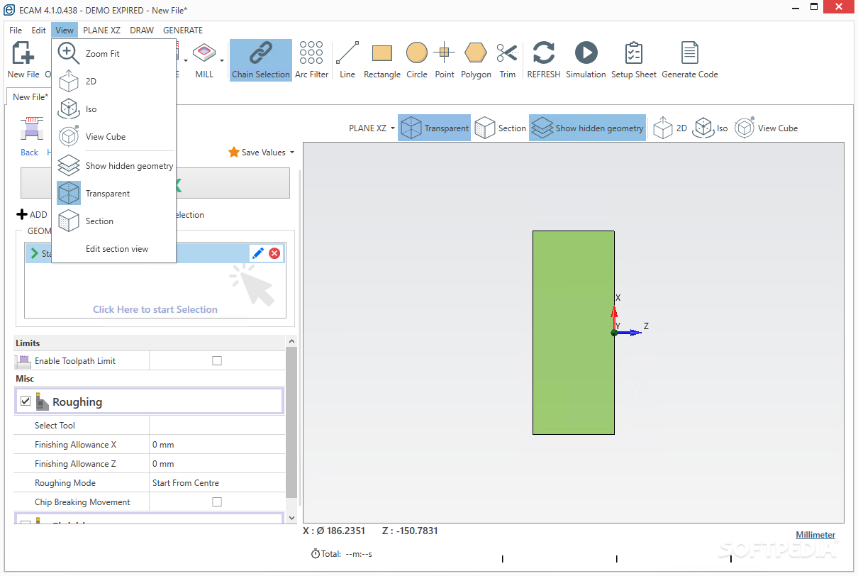Toggle Show hidden geometry in viewport toolbar
858x576 pixels.
point(587,128)
